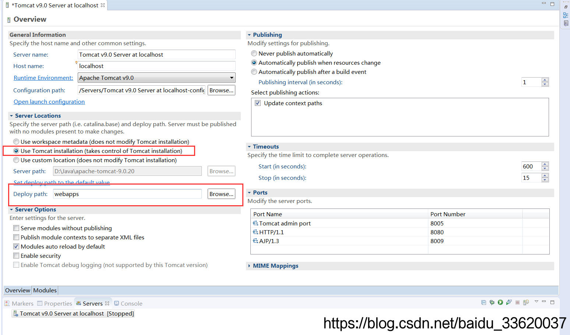570x335 pixels.
Task: Select Never publish automatically option
Action: [254, 53]
